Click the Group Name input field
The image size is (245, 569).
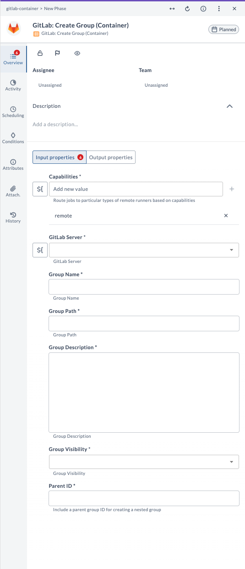[144, 287]
